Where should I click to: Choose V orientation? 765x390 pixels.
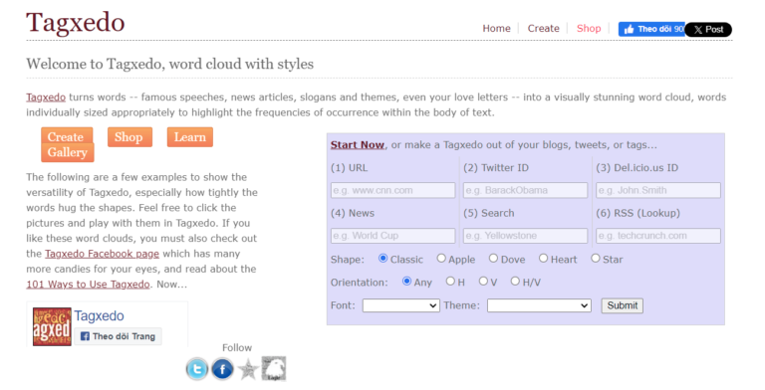click(x=483, y=282)
